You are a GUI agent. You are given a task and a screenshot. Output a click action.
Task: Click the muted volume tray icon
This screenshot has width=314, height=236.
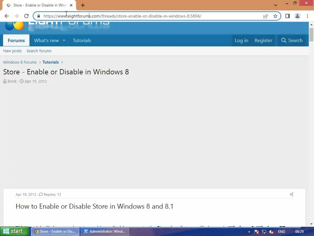271,232
